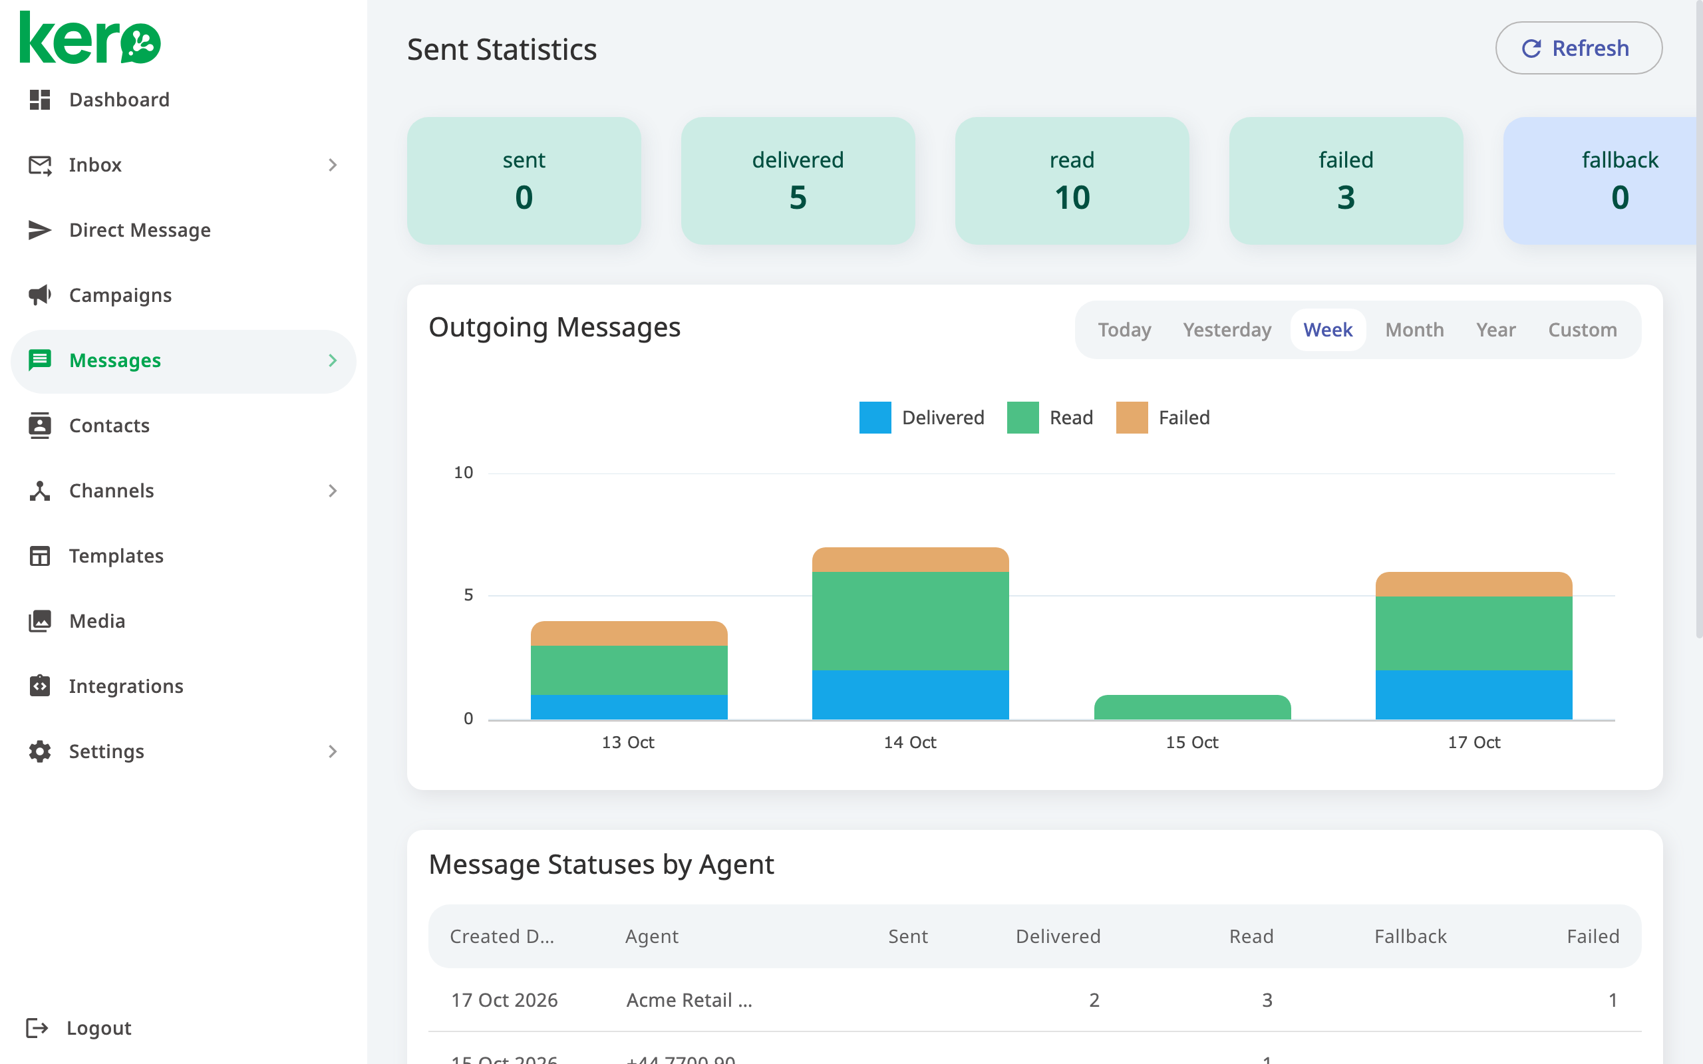Click the circular refresh arrow icon

point(1532,49)
